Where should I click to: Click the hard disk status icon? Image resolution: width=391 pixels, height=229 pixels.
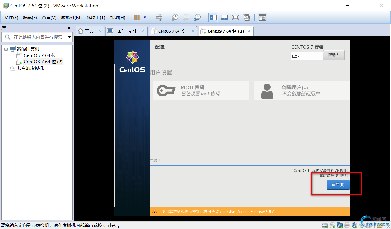[325, 225]
